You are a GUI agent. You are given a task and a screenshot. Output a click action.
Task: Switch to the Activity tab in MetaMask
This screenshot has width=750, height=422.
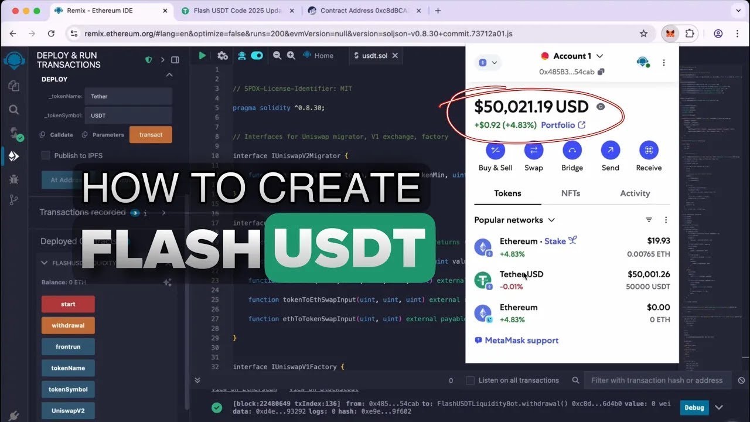point(635,193)
